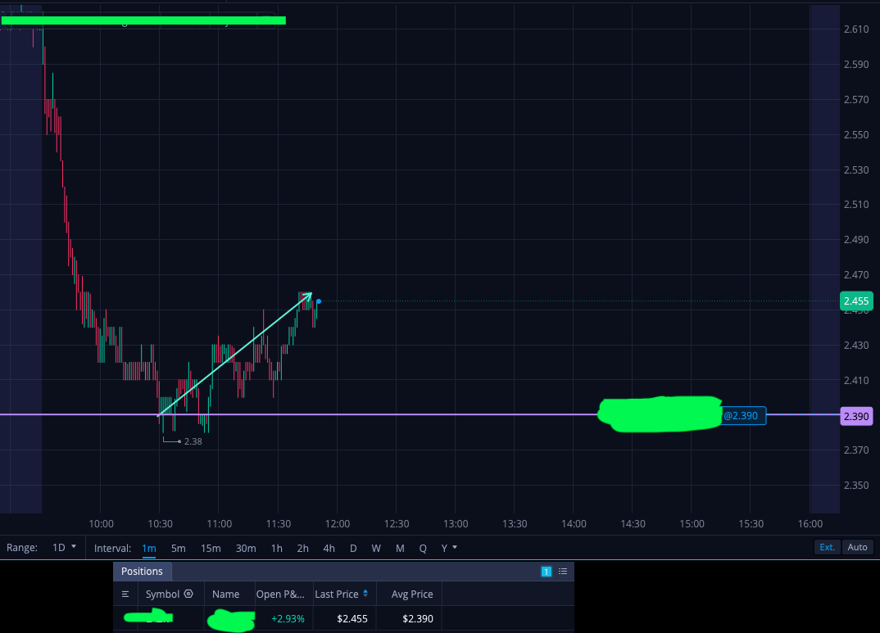
Task: Click the @2.390 position order tag
Action: pyautogui.click(x=741, y=415)
